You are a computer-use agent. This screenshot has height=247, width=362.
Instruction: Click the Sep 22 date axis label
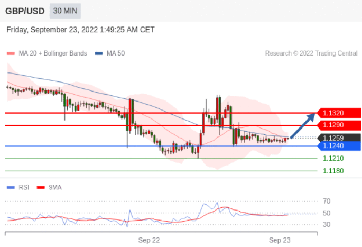[x=149, y=240]
